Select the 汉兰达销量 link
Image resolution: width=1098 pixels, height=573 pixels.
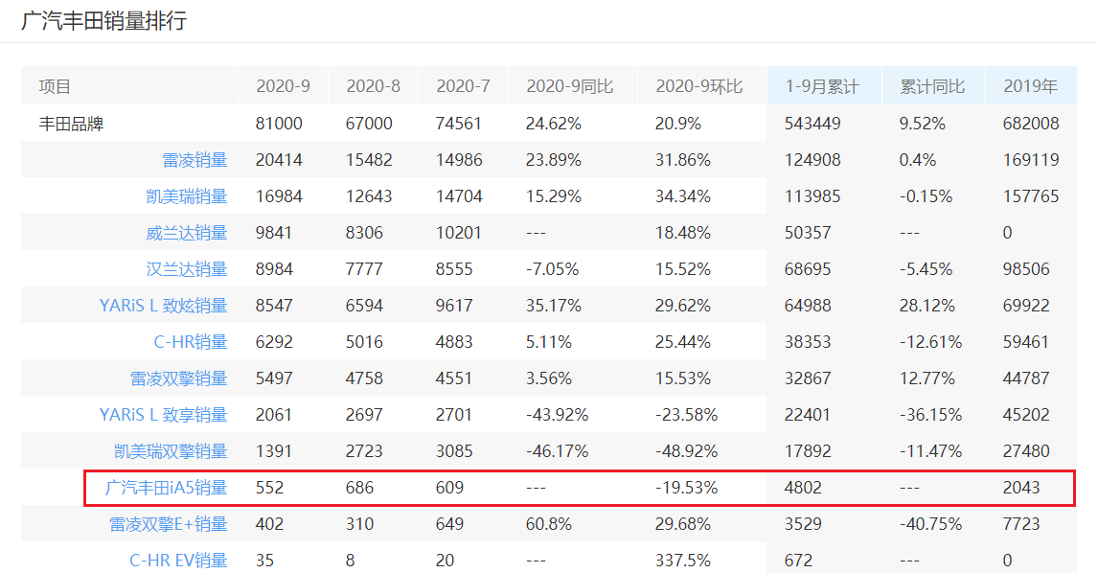(187, 269)
